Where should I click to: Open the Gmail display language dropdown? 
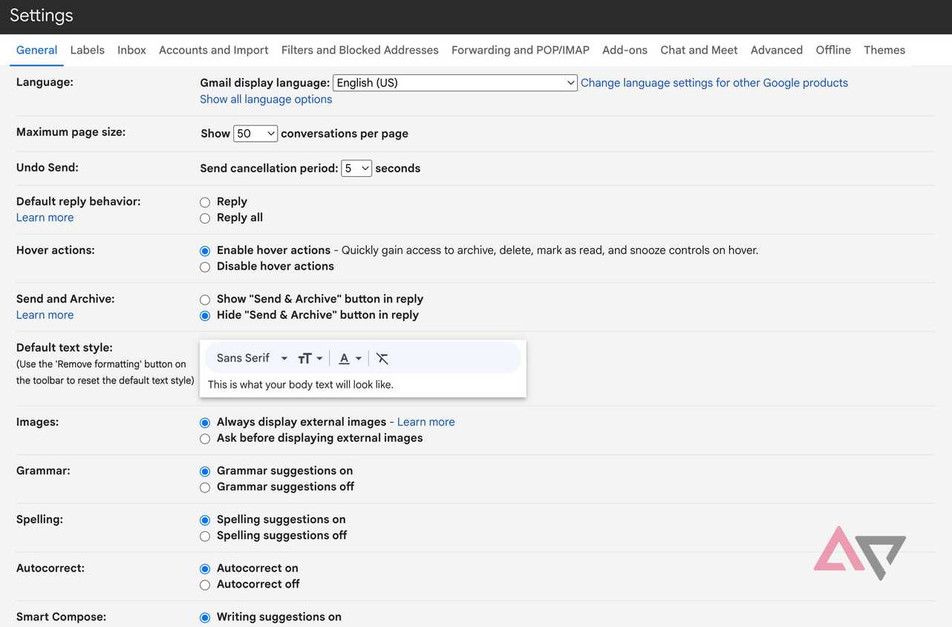(x=455, y=82)
